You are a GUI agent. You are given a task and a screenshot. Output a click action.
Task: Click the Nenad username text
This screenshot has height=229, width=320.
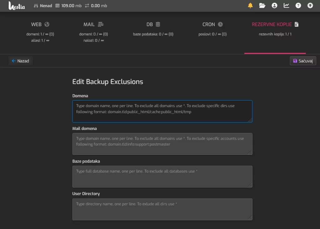point(46,6)
